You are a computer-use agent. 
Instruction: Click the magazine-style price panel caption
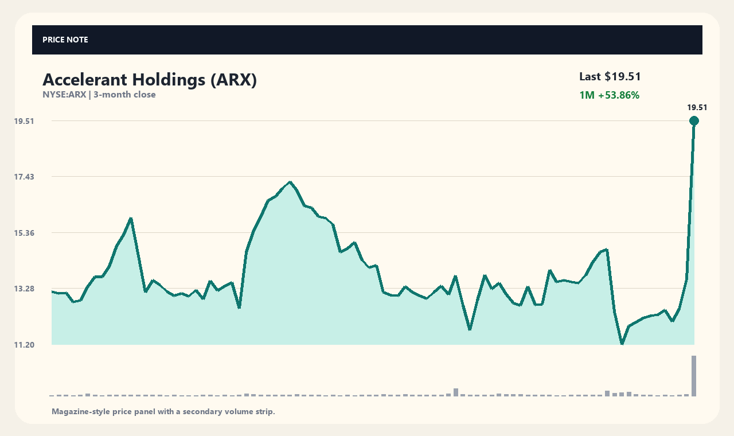pos(163,411)
